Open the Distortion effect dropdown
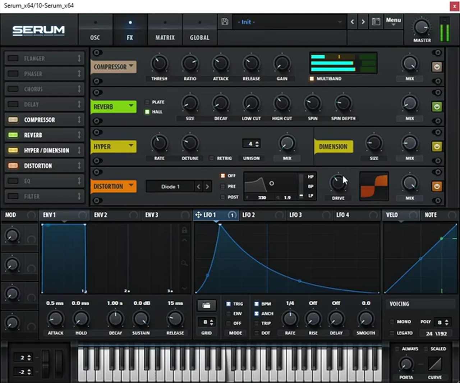 coord(114,186)
